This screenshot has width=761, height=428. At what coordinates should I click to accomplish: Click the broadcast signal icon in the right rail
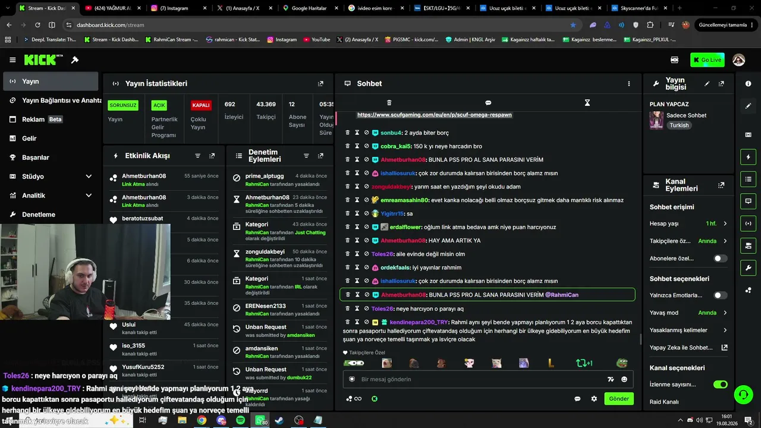[x=748, y=224]
